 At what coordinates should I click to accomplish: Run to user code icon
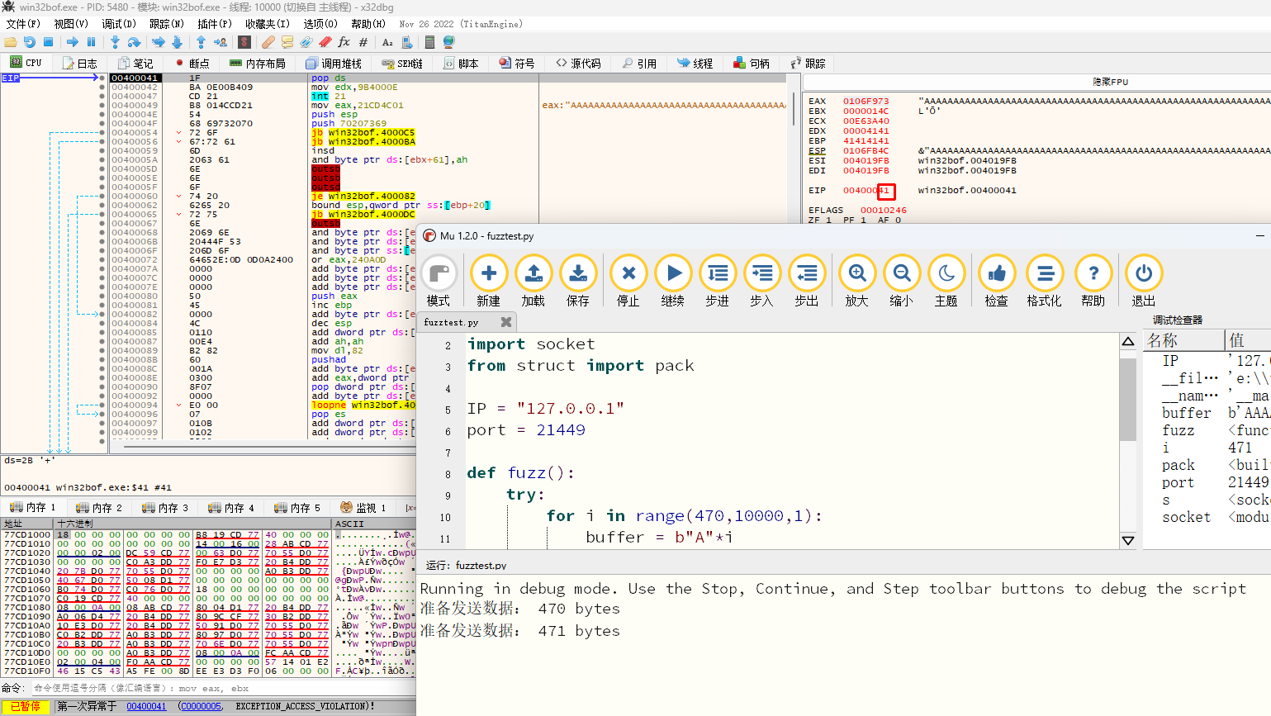click(221, 41)
